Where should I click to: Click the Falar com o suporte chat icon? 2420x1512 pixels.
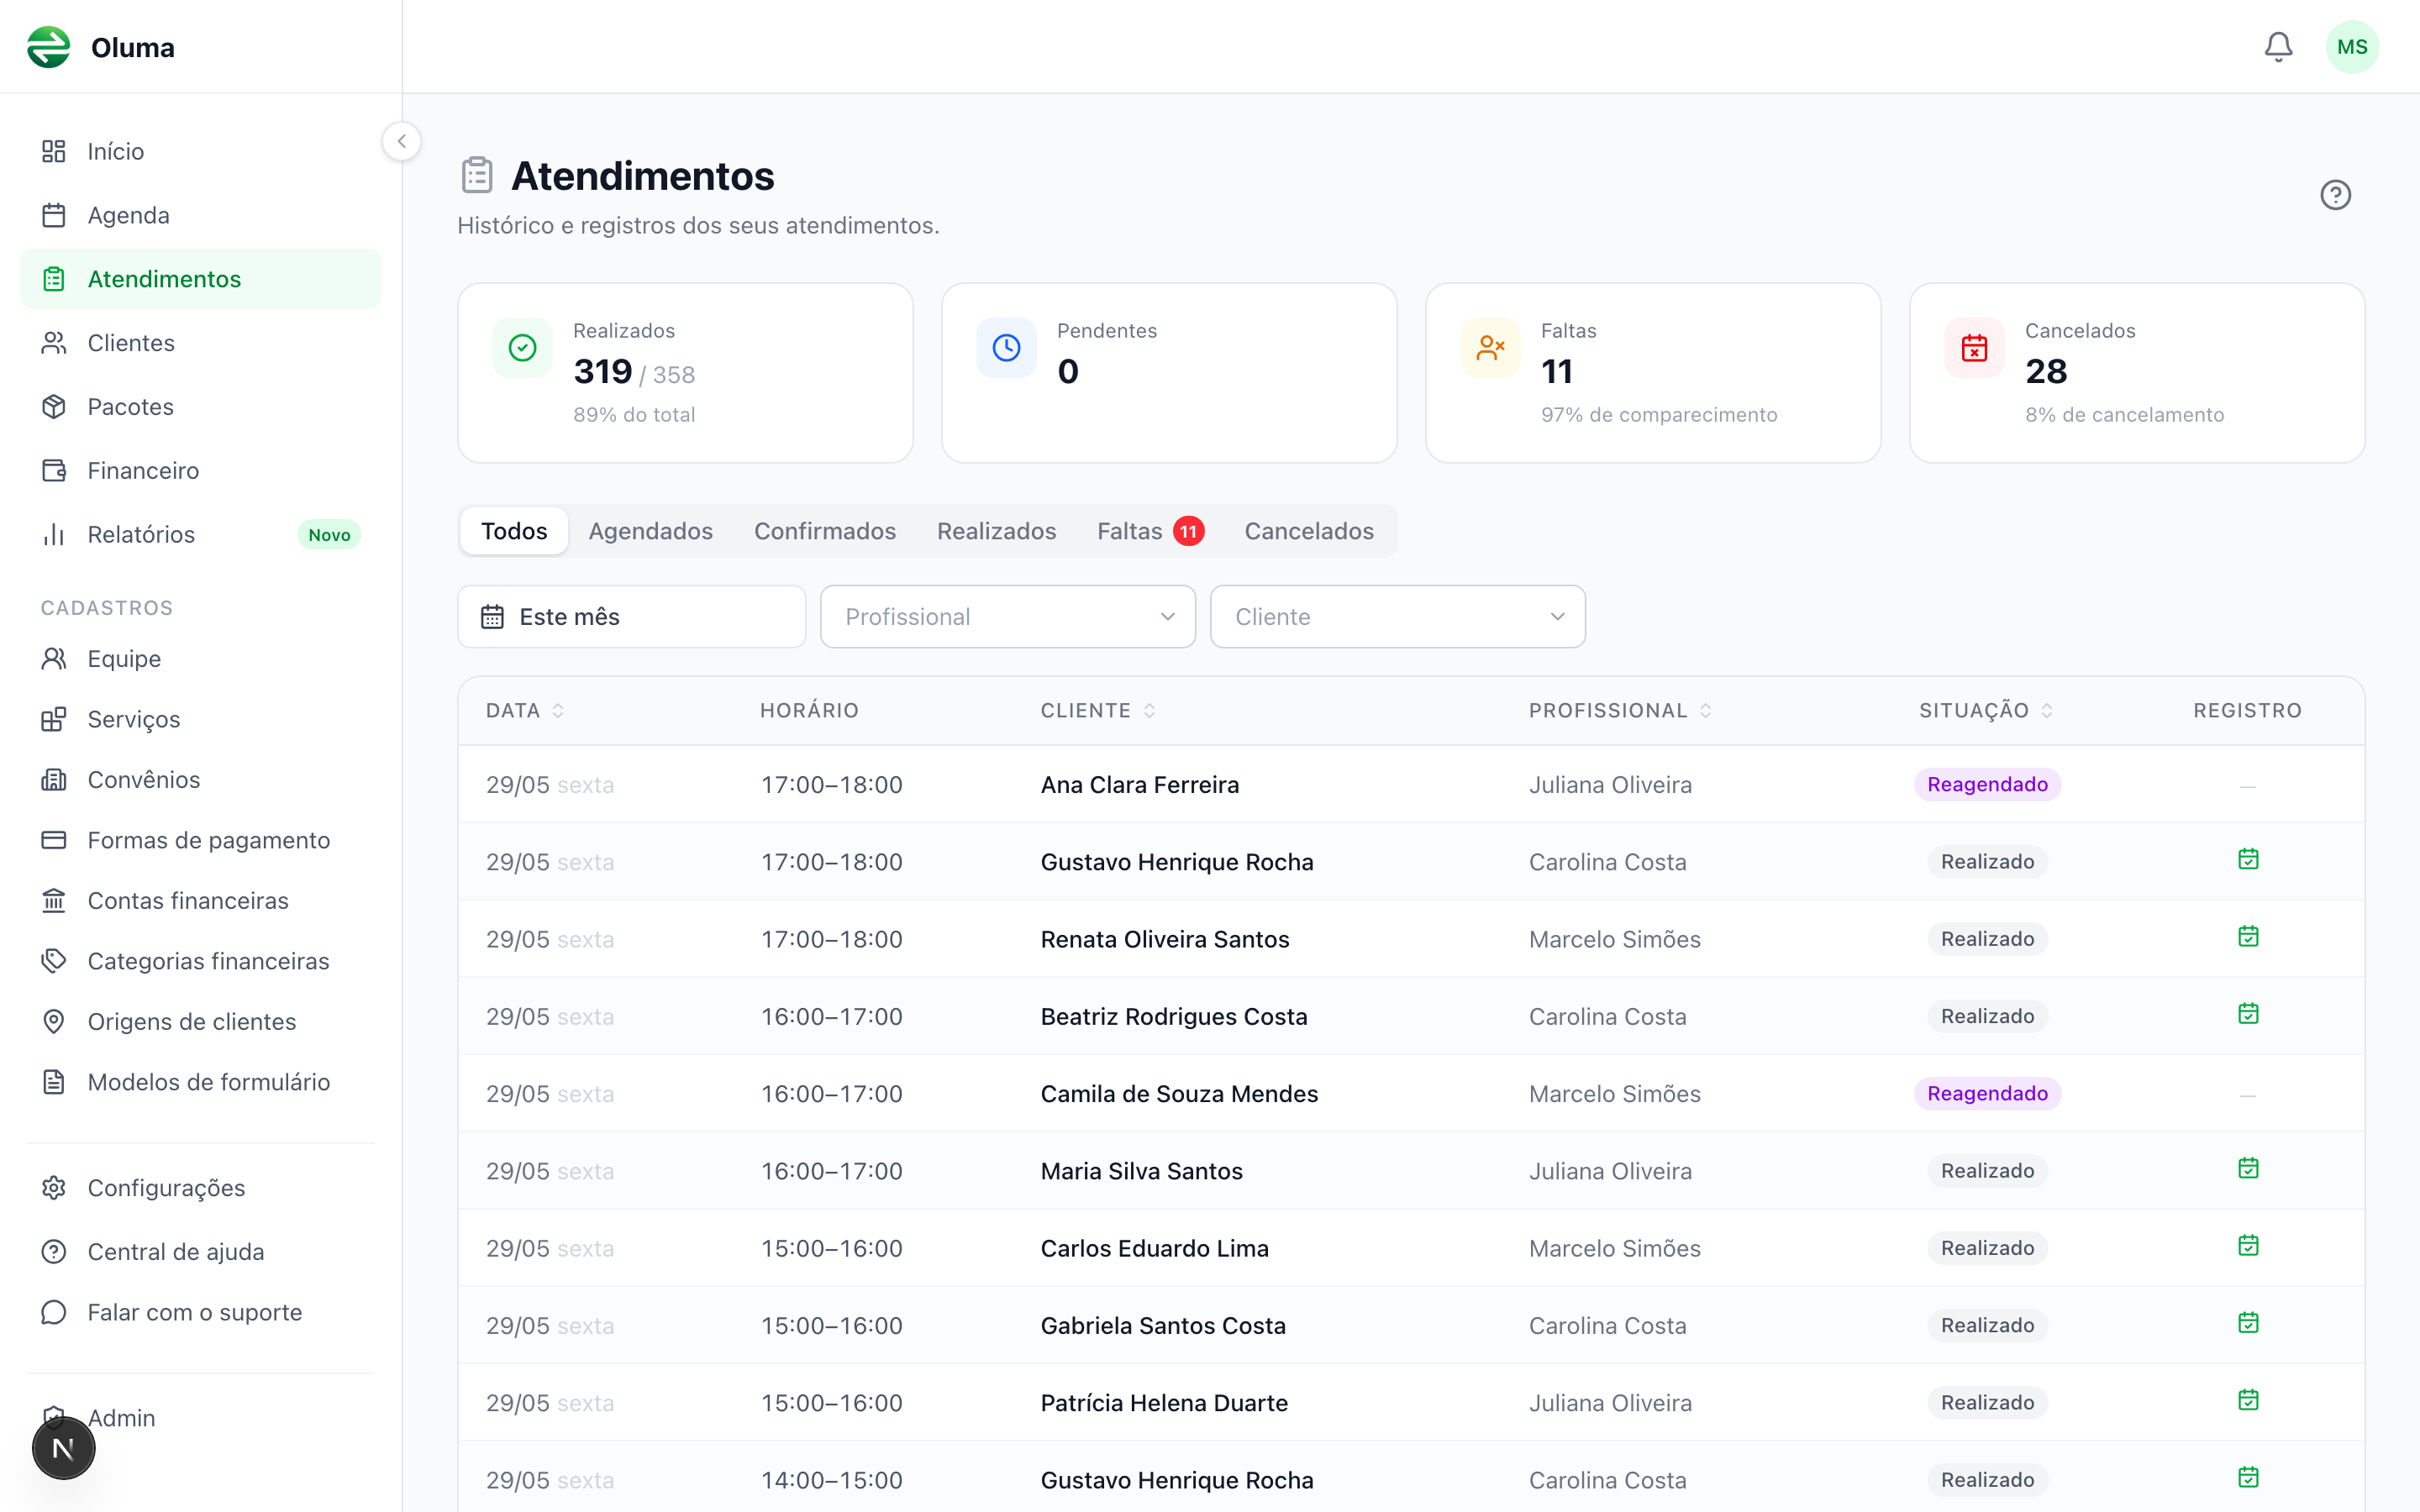54,1312
